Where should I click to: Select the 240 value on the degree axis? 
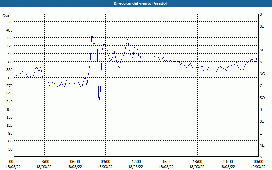[10, 93]
